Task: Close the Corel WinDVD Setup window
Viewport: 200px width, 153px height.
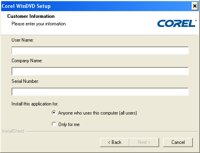Action: (x=195, y=6)
